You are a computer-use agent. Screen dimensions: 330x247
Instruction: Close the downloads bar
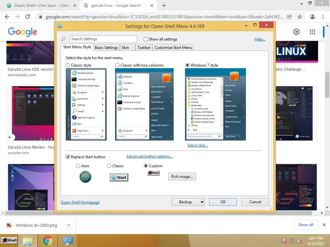pos(324,225)
